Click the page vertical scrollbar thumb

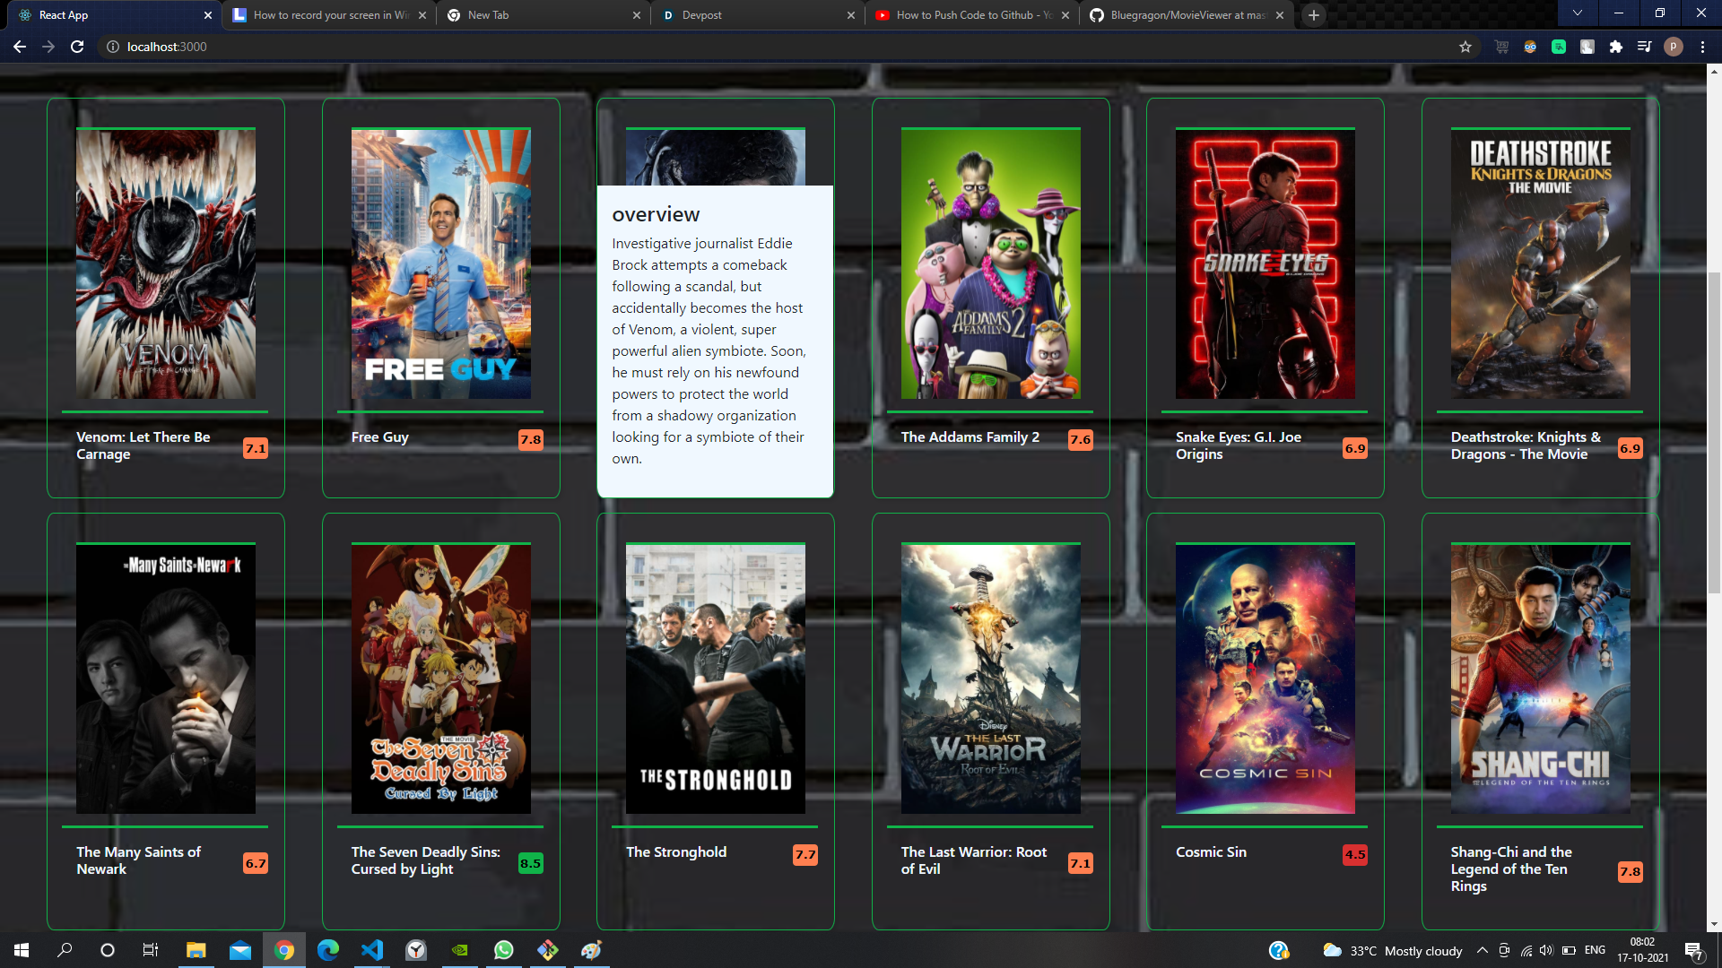pyautogui.click(x=1714, y=430)
